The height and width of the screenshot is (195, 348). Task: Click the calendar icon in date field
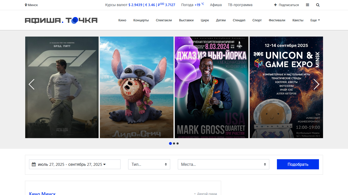pyautogui.click(x=34, y=164)
